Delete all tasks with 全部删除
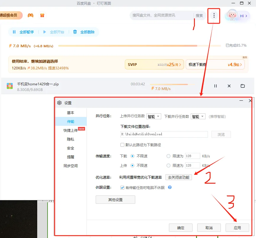The height and width of the screenshot is (238, 256). 84,32
